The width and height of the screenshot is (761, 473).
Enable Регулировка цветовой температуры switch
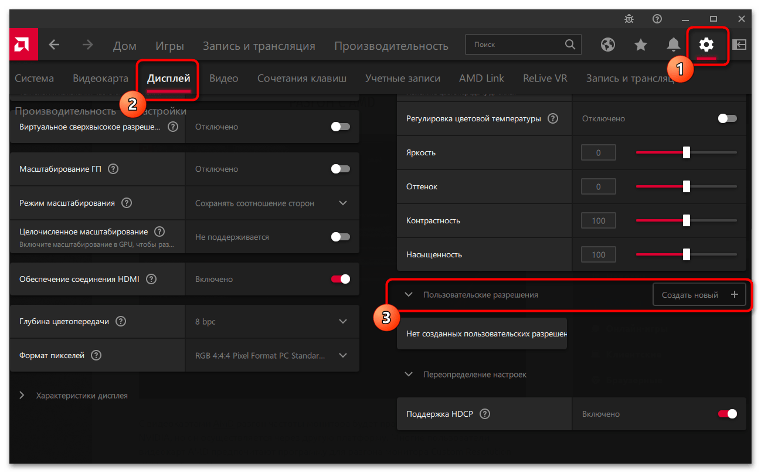(x=728, y=118)
